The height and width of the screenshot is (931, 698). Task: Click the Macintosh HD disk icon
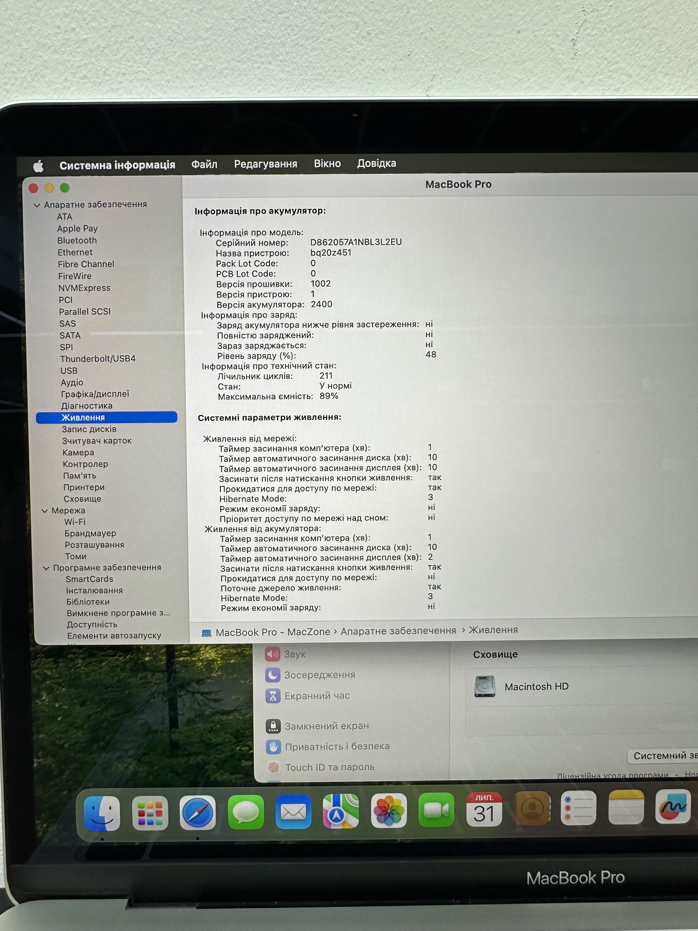coord(485,687)
